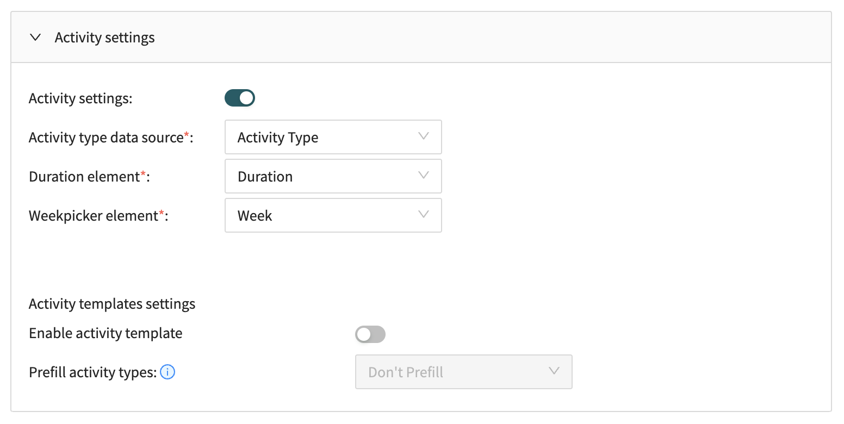The width and height of the screenshot is (844, 424).
Task: Click the Prefill activity types label text
Action: point(93,372)
